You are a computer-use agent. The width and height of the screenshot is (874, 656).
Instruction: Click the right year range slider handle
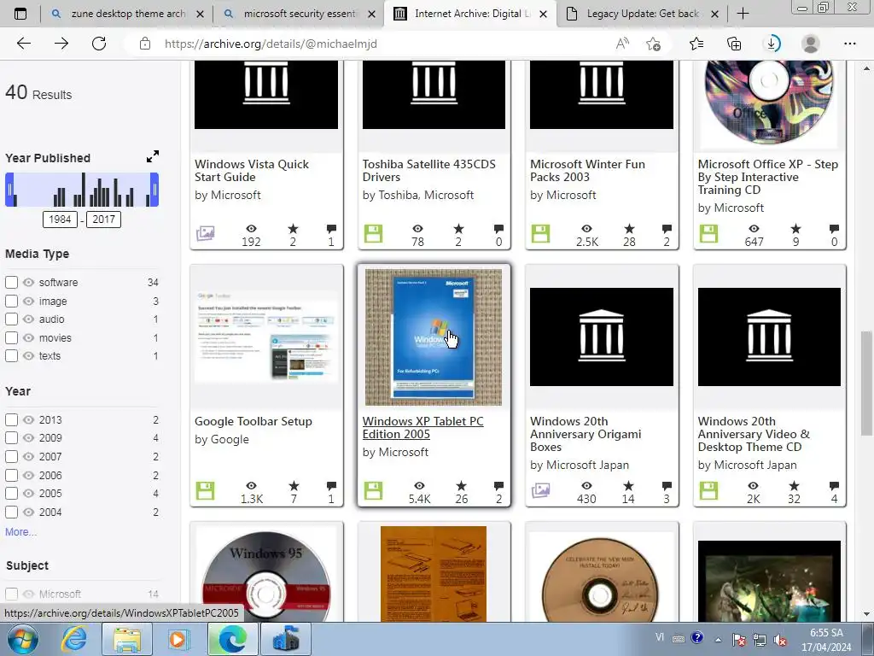pos(154,190)
